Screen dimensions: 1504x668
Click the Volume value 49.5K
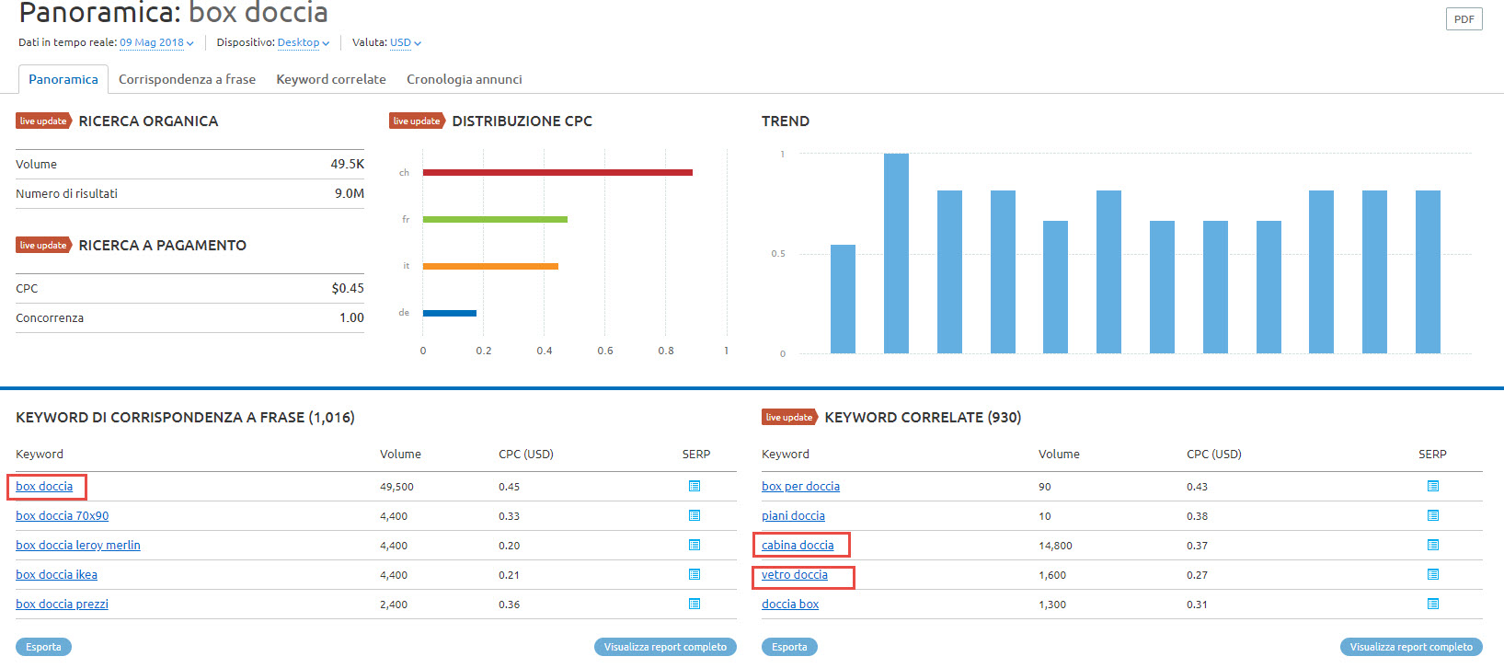click(347, 164)
